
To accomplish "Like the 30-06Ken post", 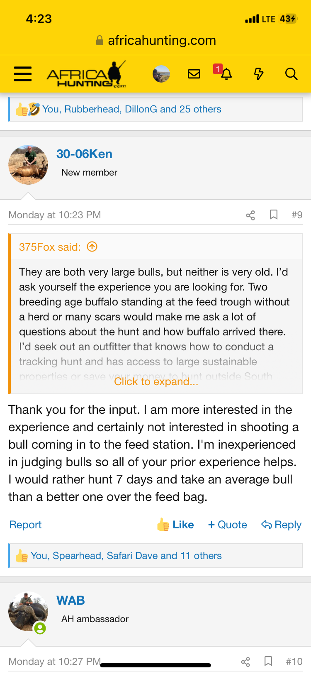I will pyautogui.click(x=175, y=525).
